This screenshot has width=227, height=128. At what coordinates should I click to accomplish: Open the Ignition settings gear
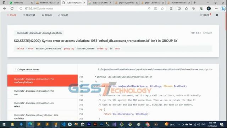click(x=217, y=15)
